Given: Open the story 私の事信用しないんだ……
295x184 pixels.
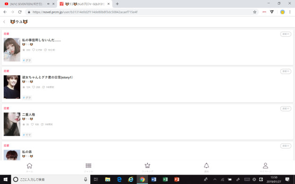Looking at the screenshot, I should (x=42, y=40).
